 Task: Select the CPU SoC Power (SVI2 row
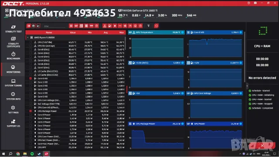point(75,140)
